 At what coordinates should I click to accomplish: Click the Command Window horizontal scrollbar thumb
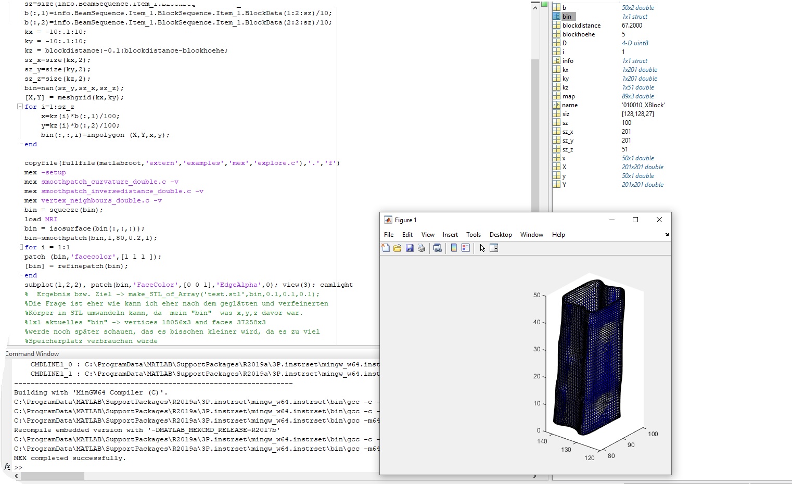pyautogui.click(x=52, y=476)
